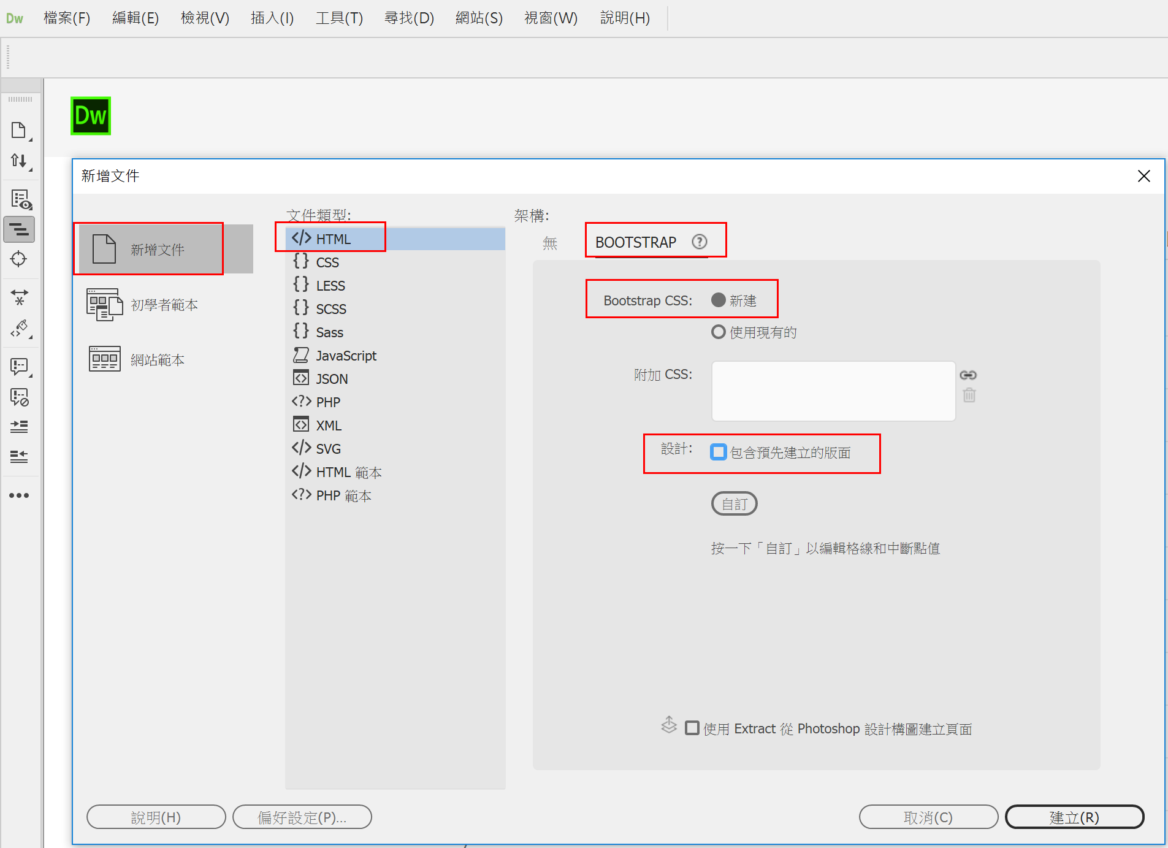Viewport: 1168px width, 848px height.
Task: Select HTML 範本 document type
Action: pyautogui.click(x=395, y=472)
